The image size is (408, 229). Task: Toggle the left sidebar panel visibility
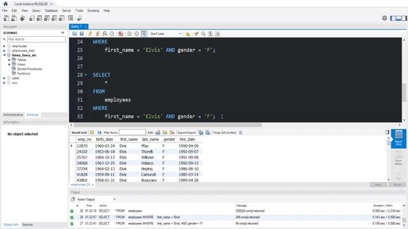pos(393,18)
